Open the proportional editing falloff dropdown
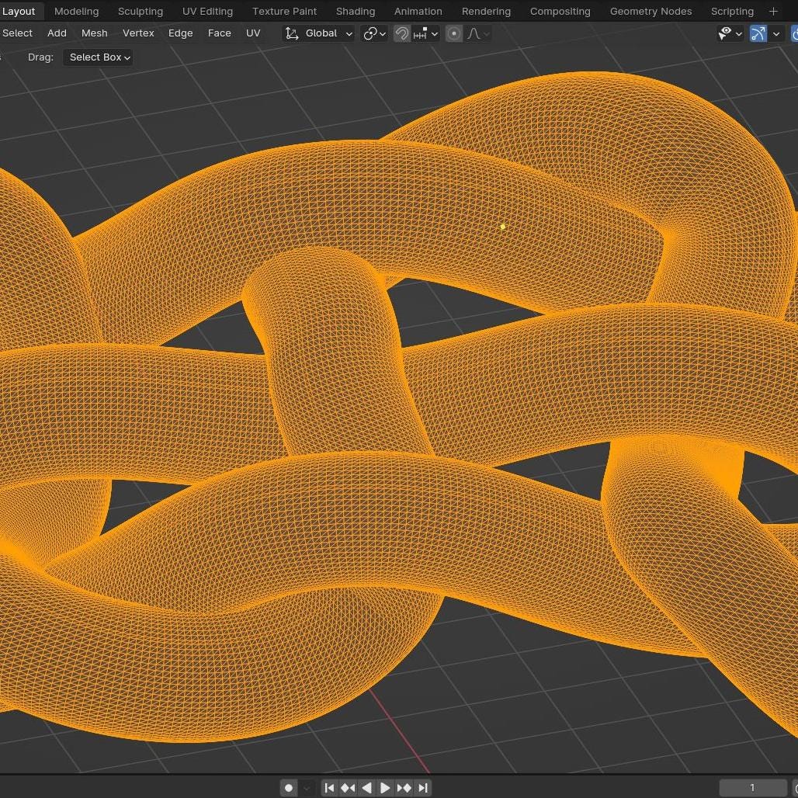This screenshot has height=798, width=798. [x=478, y=33]
